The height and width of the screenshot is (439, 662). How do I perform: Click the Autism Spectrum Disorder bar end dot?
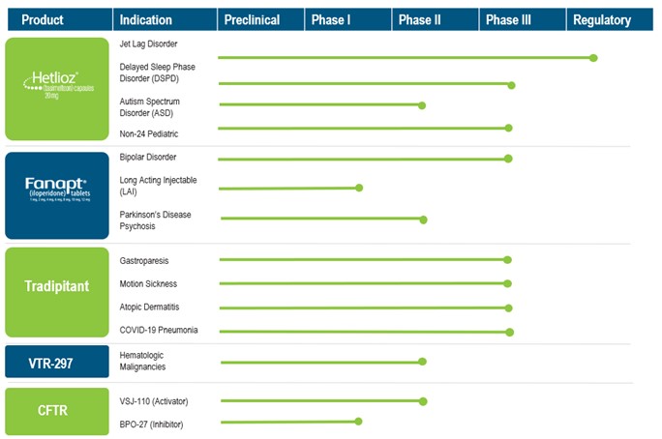point(422,104)
